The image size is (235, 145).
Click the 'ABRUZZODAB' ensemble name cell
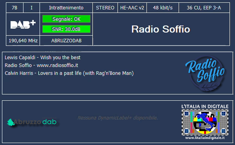coord(66,40)
